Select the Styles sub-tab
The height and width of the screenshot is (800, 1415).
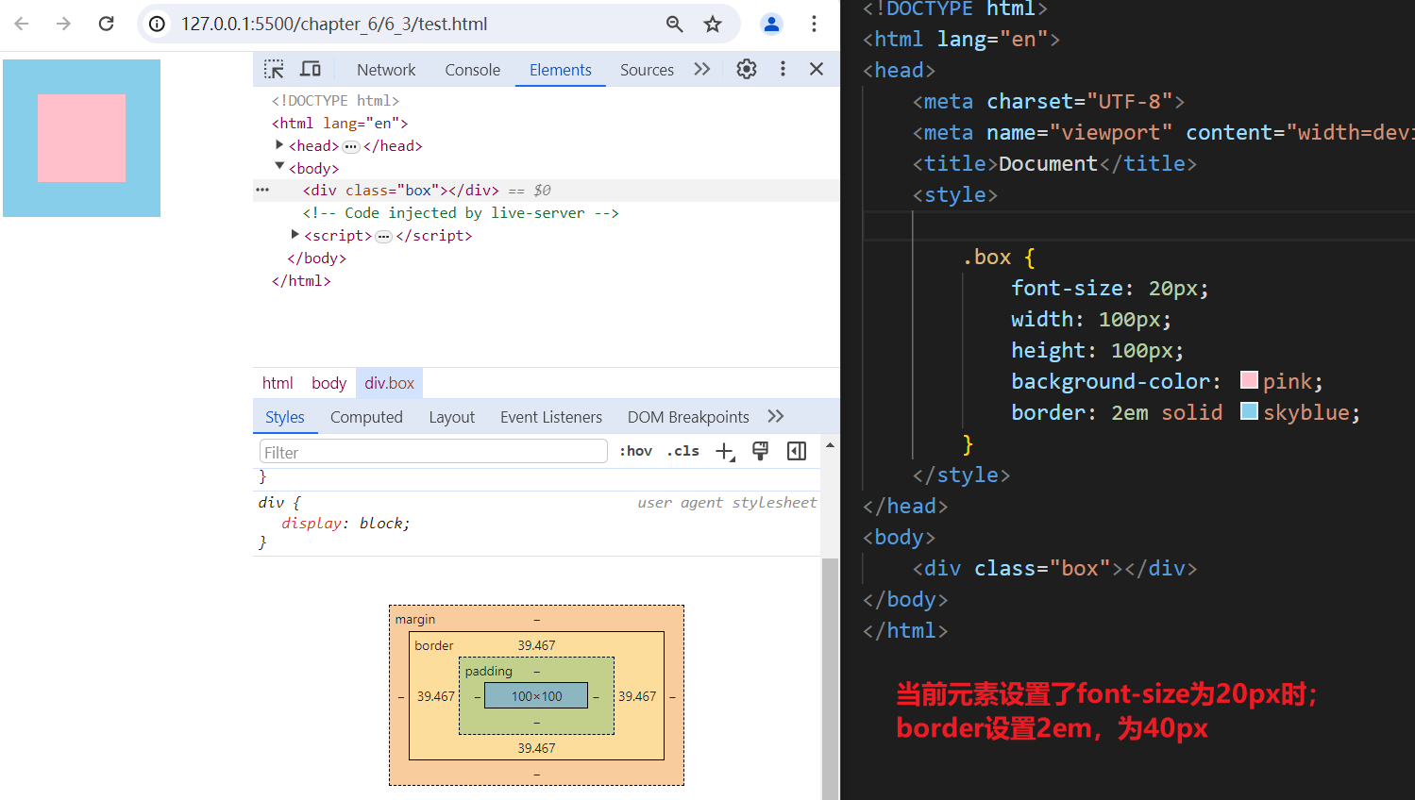click(x=285, y=417)
